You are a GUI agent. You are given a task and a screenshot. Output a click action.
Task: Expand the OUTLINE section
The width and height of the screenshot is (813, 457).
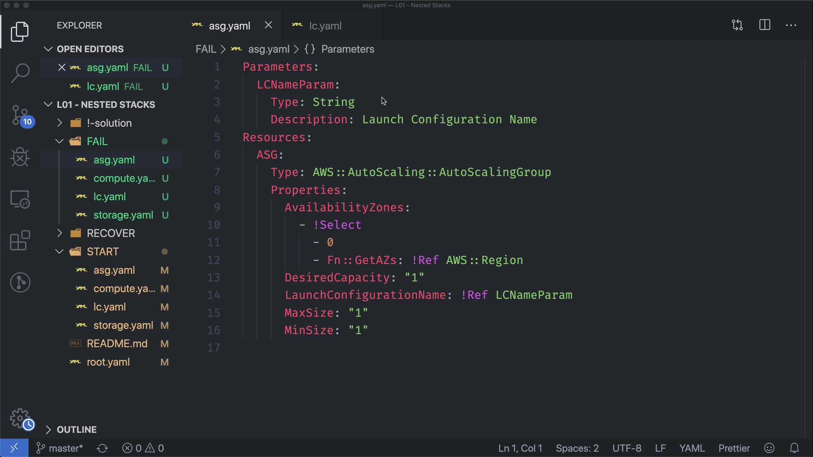48,429
